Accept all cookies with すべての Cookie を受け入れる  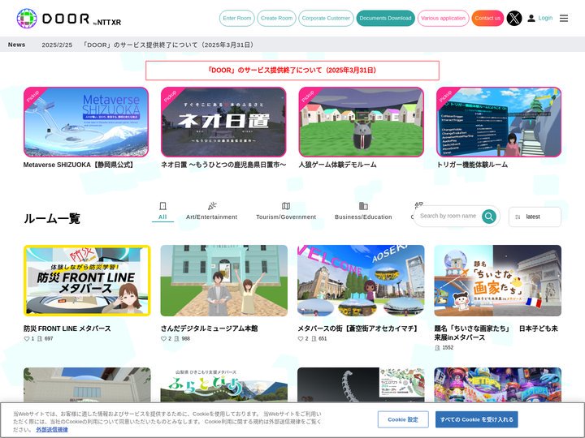point(476,419)
